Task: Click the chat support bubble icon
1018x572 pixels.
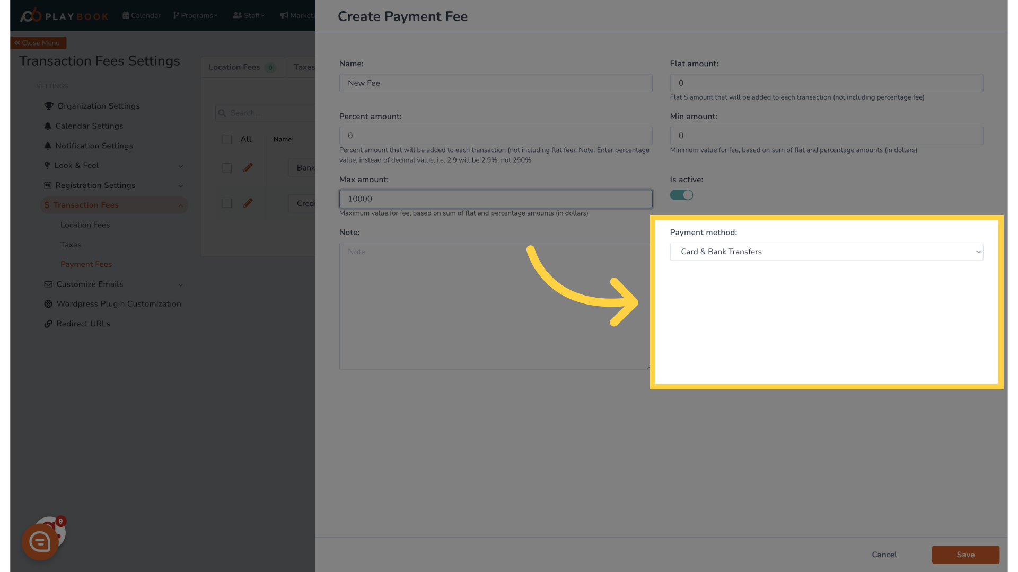Action: point(40,542)
